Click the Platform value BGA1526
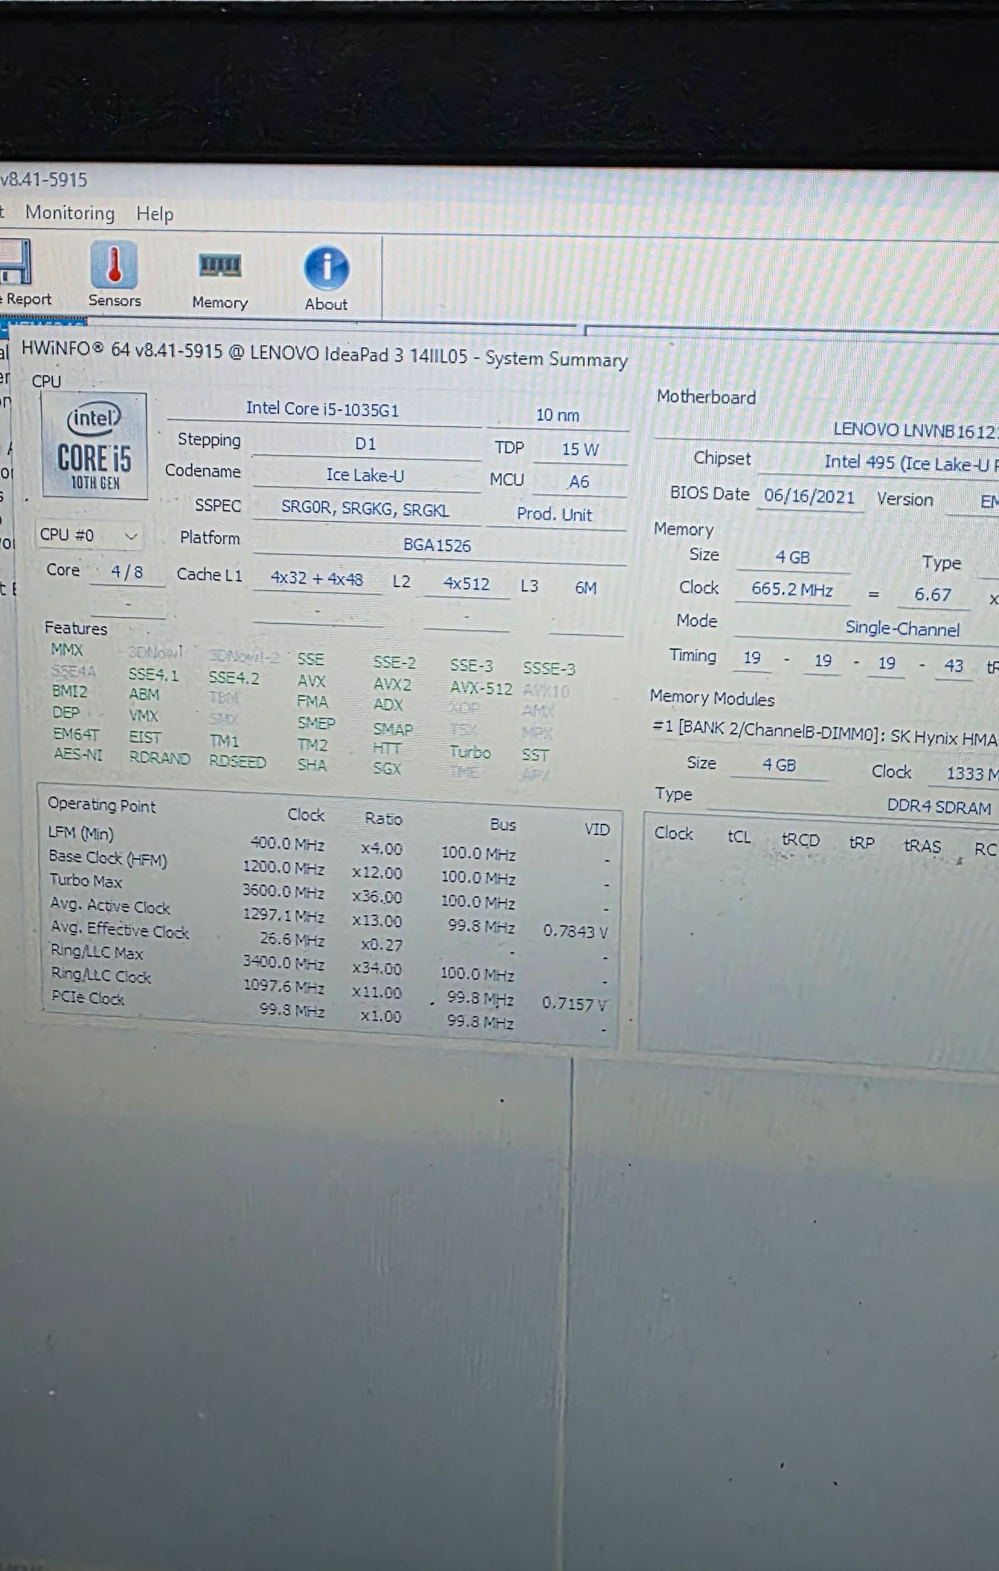This screenshot has height=1571, width=999. (x=437, y=546)
